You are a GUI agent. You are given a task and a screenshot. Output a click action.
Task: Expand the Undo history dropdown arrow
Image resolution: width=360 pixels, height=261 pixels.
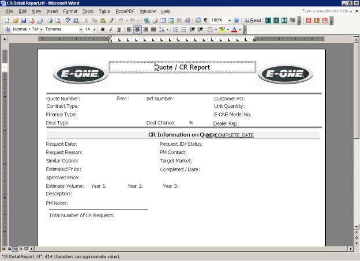(x=126, y=21)
